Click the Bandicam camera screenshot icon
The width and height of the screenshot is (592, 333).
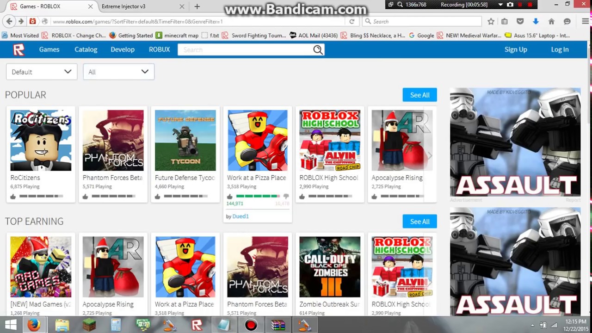510,5
